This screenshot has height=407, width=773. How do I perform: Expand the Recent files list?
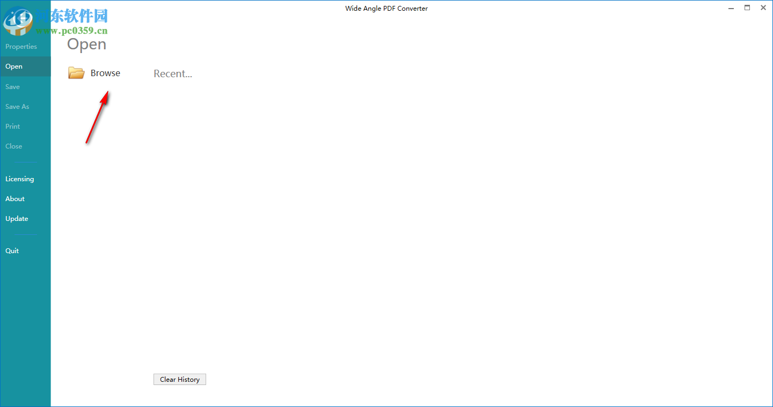[173, 73]
